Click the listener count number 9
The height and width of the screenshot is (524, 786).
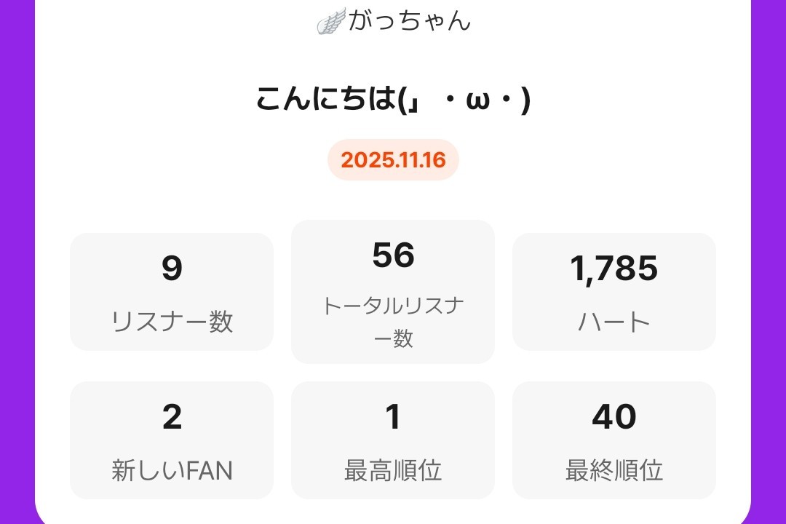172,269
